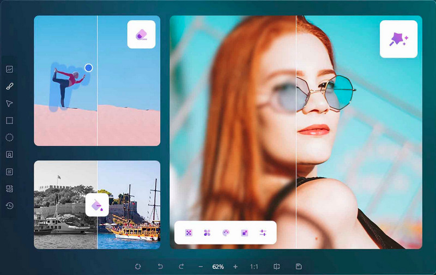436x275 pixels.
Task: Click the paint bucket colorize button
Action: tap(97, 205)
